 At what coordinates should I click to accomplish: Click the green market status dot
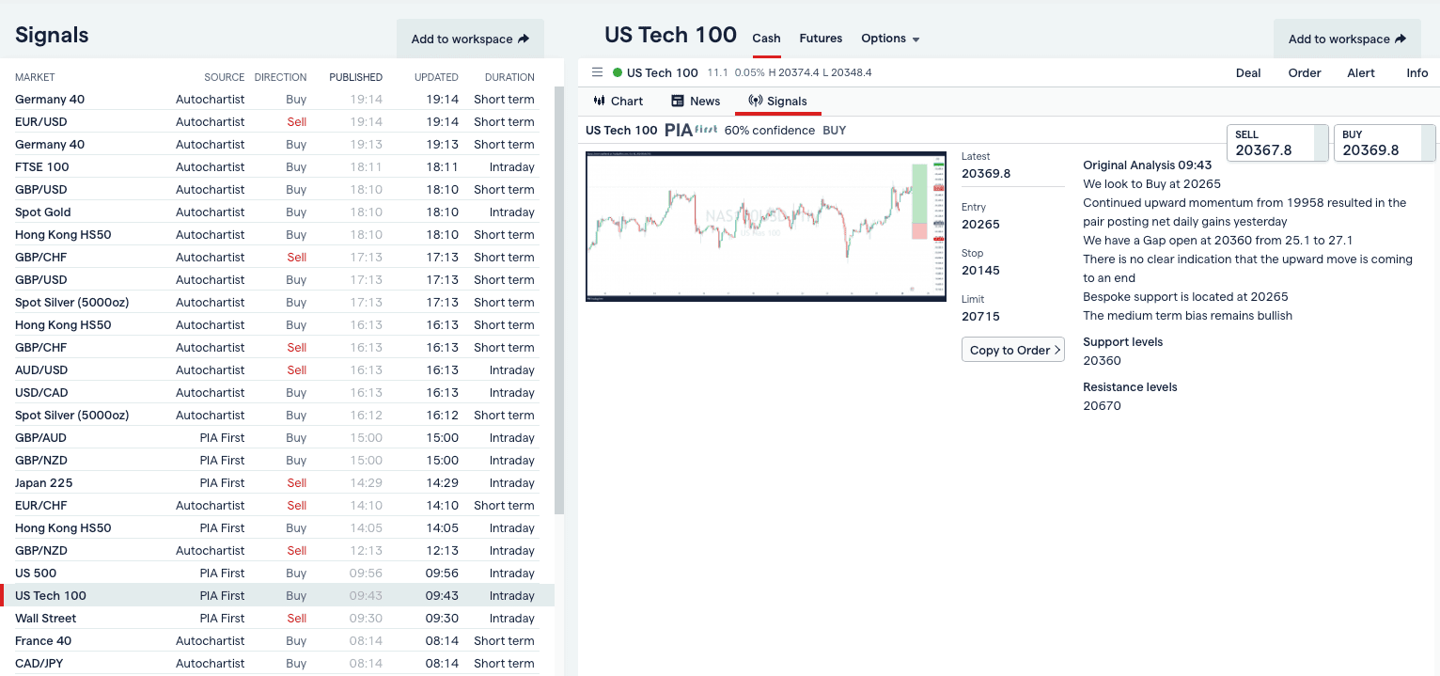coord(618,72)
